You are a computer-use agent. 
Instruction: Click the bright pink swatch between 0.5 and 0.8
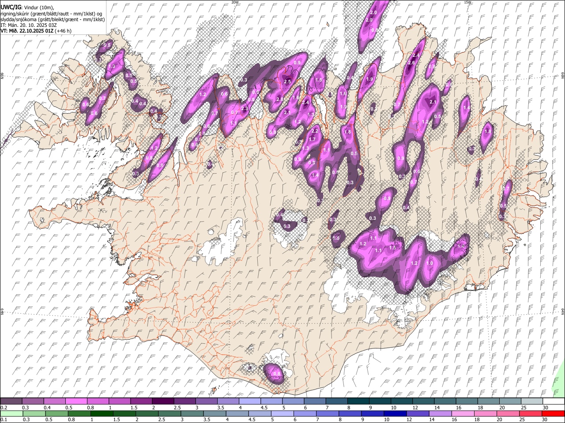tap(76, 401)
